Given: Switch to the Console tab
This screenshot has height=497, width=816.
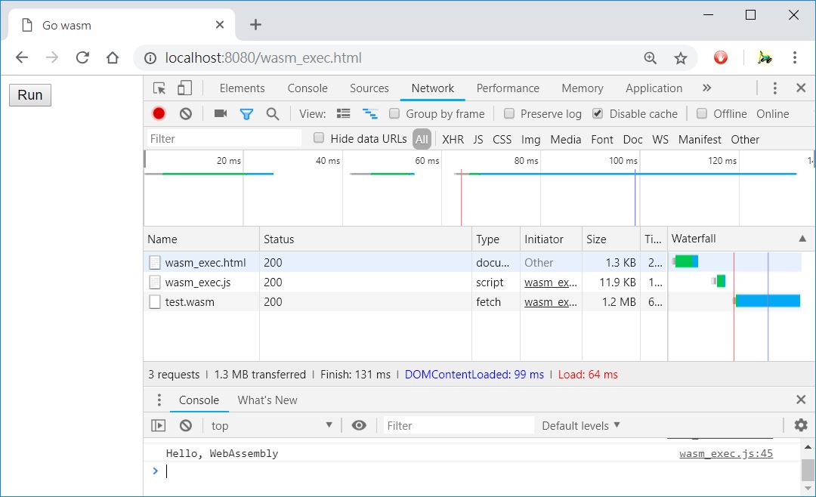Looking at the screenshot, I should [308, 88].
